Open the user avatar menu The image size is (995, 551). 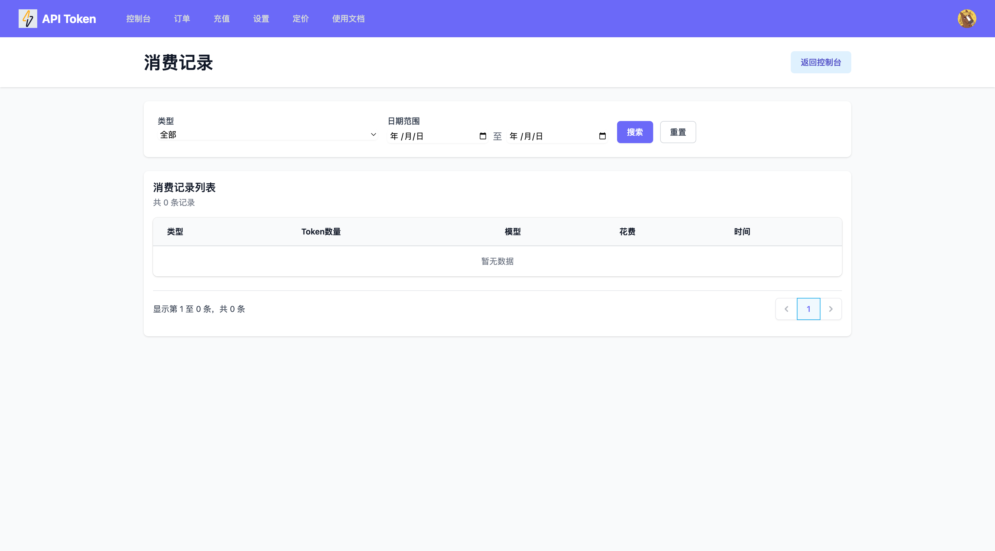966,19
